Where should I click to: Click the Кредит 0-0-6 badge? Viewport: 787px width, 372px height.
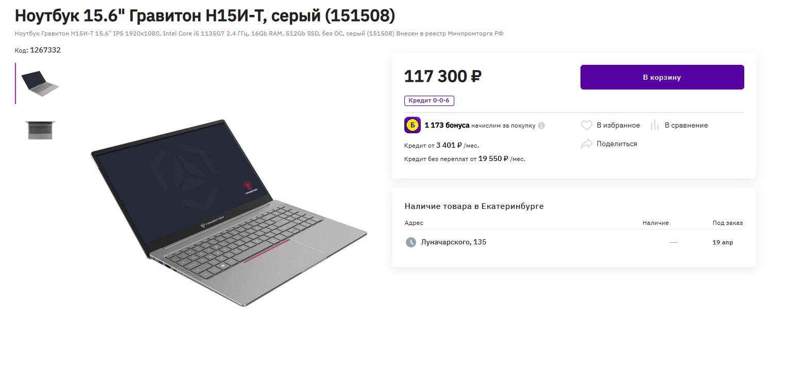(429, 100)
